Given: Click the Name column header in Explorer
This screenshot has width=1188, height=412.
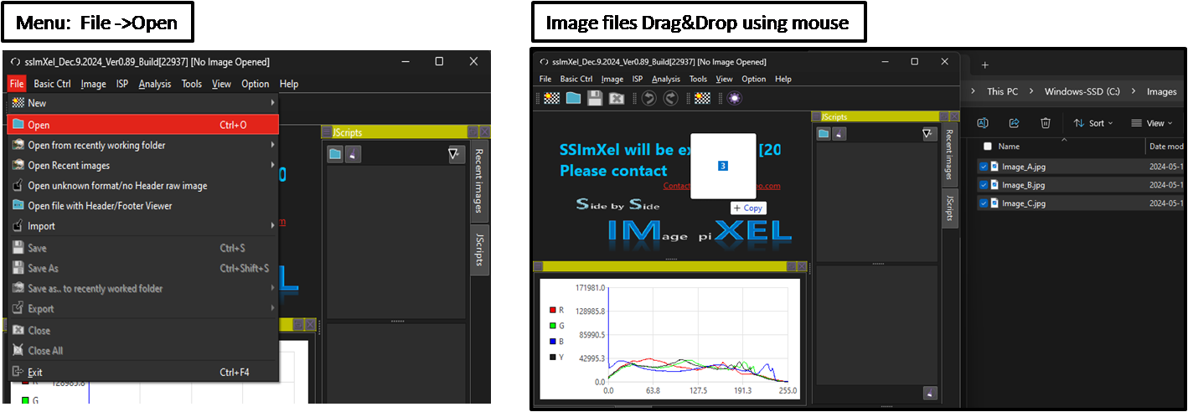Looking at the screenshot, I should [1009, 147].
